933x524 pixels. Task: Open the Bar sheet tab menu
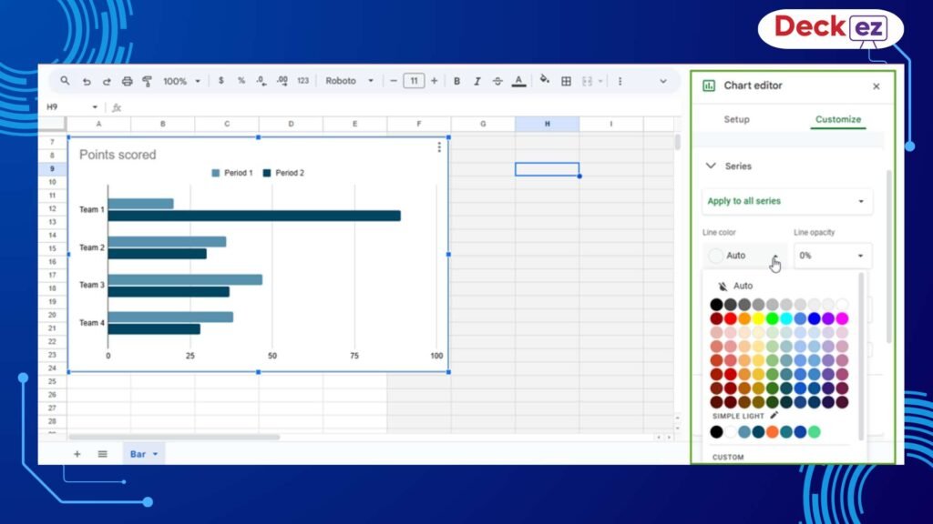pos(155,453)
